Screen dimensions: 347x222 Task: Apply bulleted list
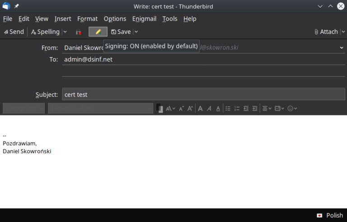click(228, 109)
